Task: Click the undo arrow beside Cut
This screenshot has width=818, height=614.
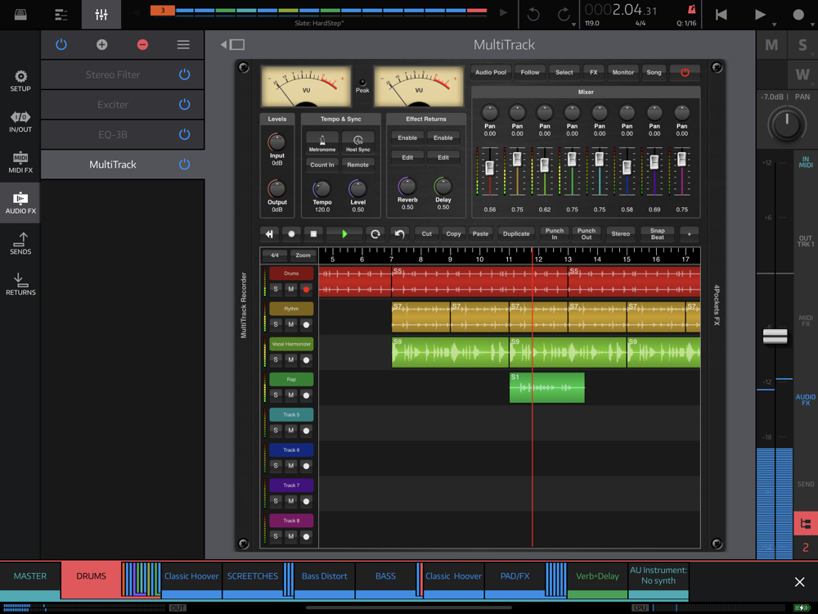Action: 399,234
